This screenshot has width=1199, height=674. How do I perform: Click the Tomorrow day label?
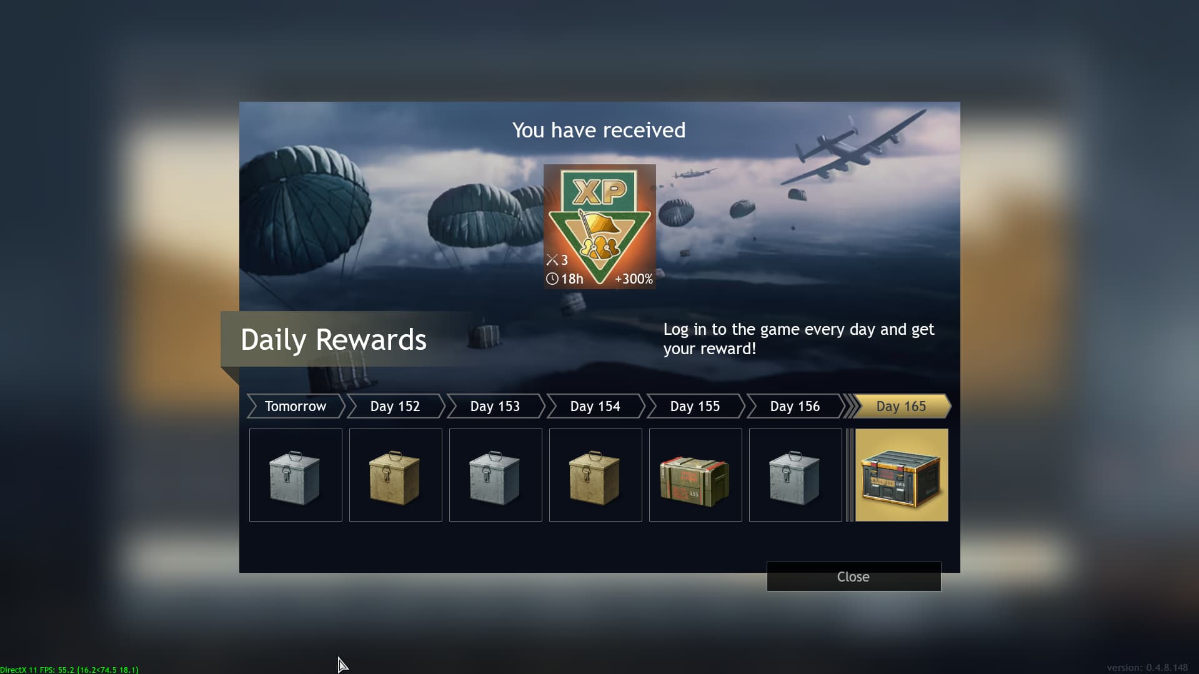(296, 406)
